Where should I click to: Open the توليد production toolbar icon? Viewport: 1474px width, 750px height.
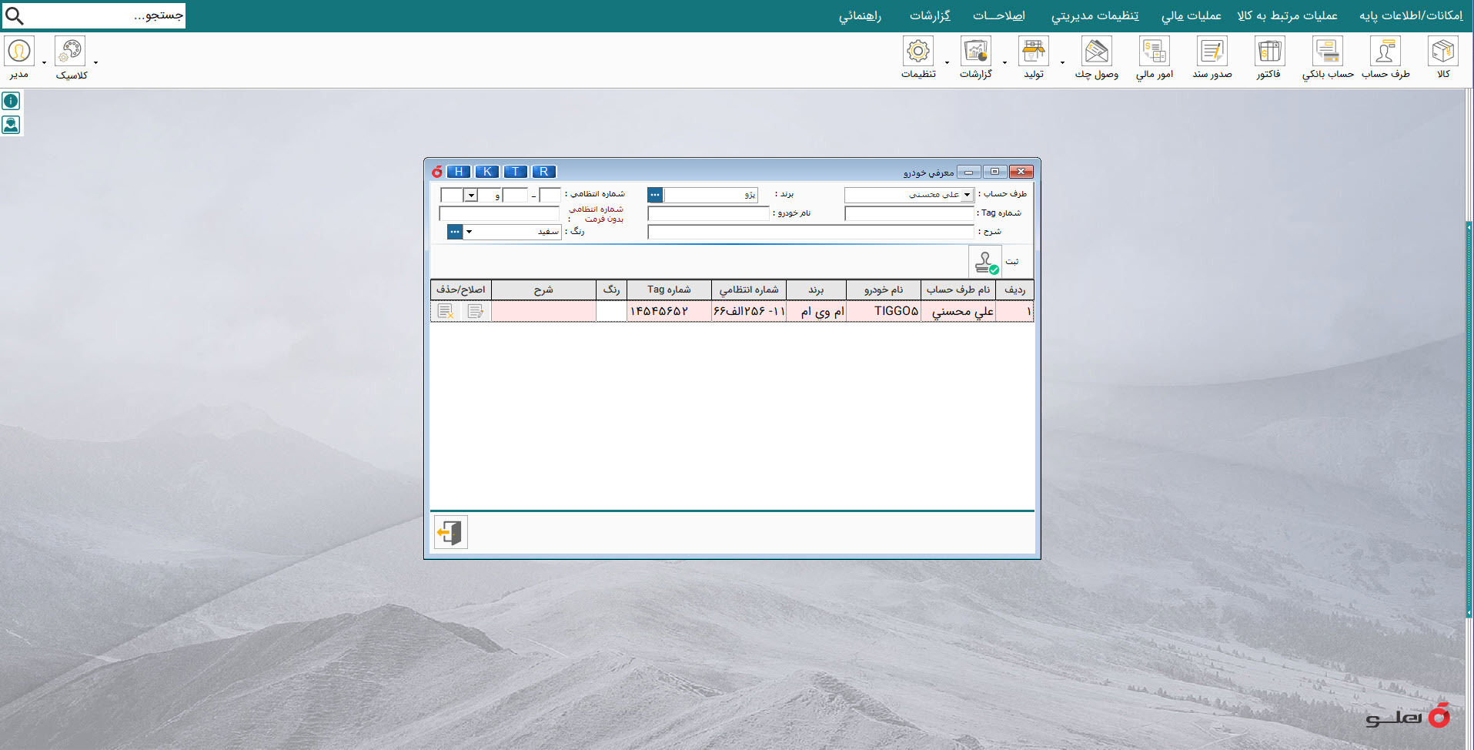click(x=1034, y=52)
